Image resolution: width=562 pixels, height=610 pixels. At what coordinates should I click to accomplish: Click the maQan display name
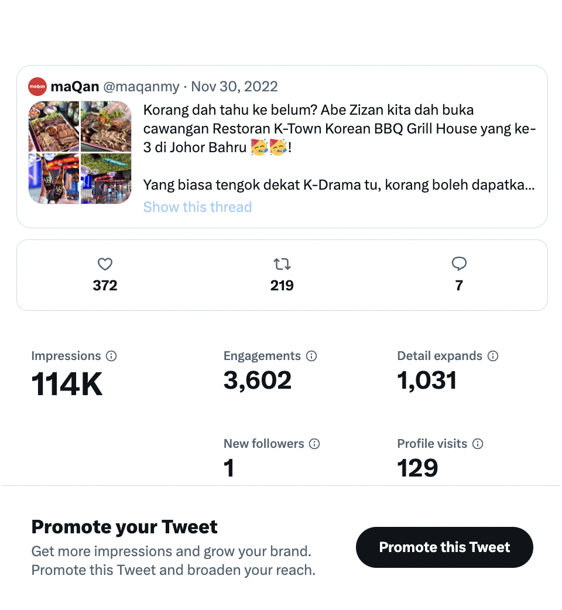coord(75,87)
